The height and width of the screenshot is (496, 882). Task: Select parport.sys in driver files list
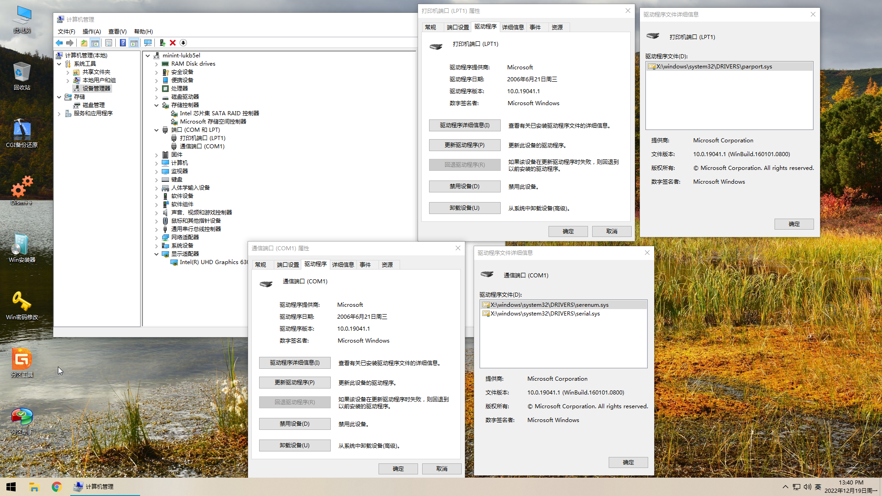(x=729, y=67)
